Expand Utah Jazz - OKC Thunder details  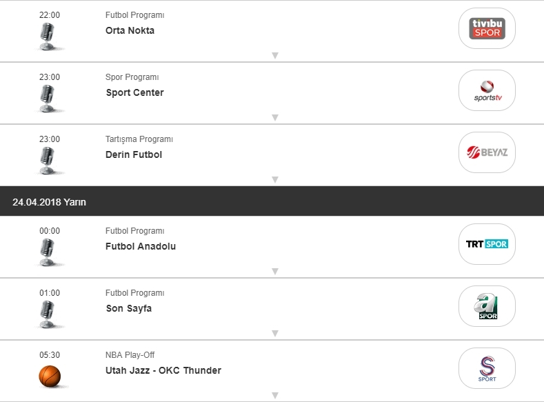click(274, 396)
